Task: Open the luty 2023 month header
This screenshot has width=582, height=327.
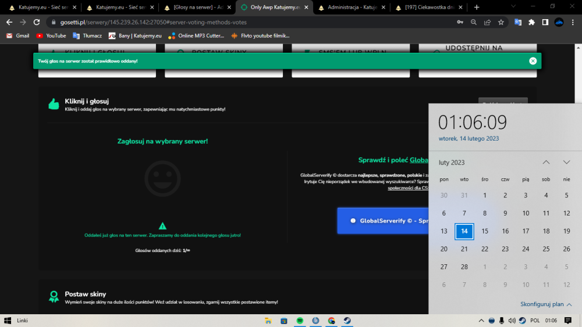Action: (x=452, y=163)
